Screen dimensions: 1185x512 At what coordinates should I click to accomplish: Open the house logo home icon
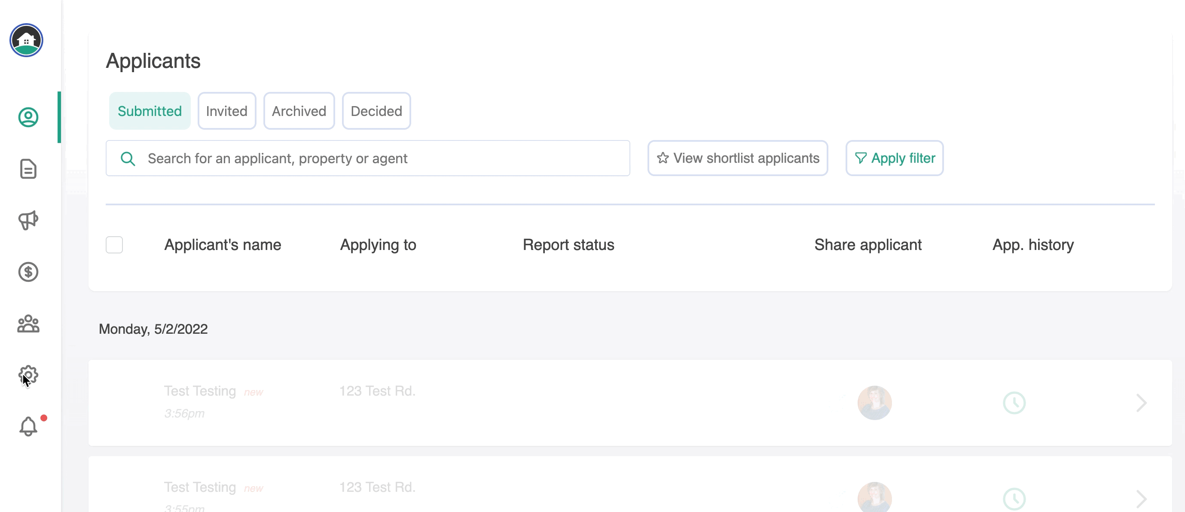click(x=26, y=40)
